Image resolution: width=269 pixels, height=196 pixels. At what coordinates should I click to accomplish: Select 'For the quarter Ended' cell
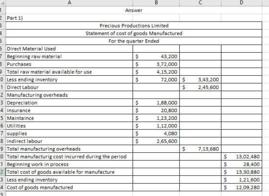[x=134, y=41]
